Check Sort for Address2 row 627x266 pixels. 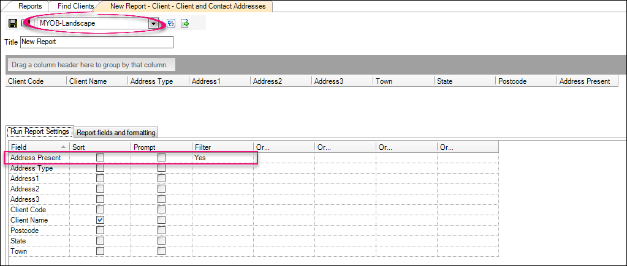(x=100, y=189)
